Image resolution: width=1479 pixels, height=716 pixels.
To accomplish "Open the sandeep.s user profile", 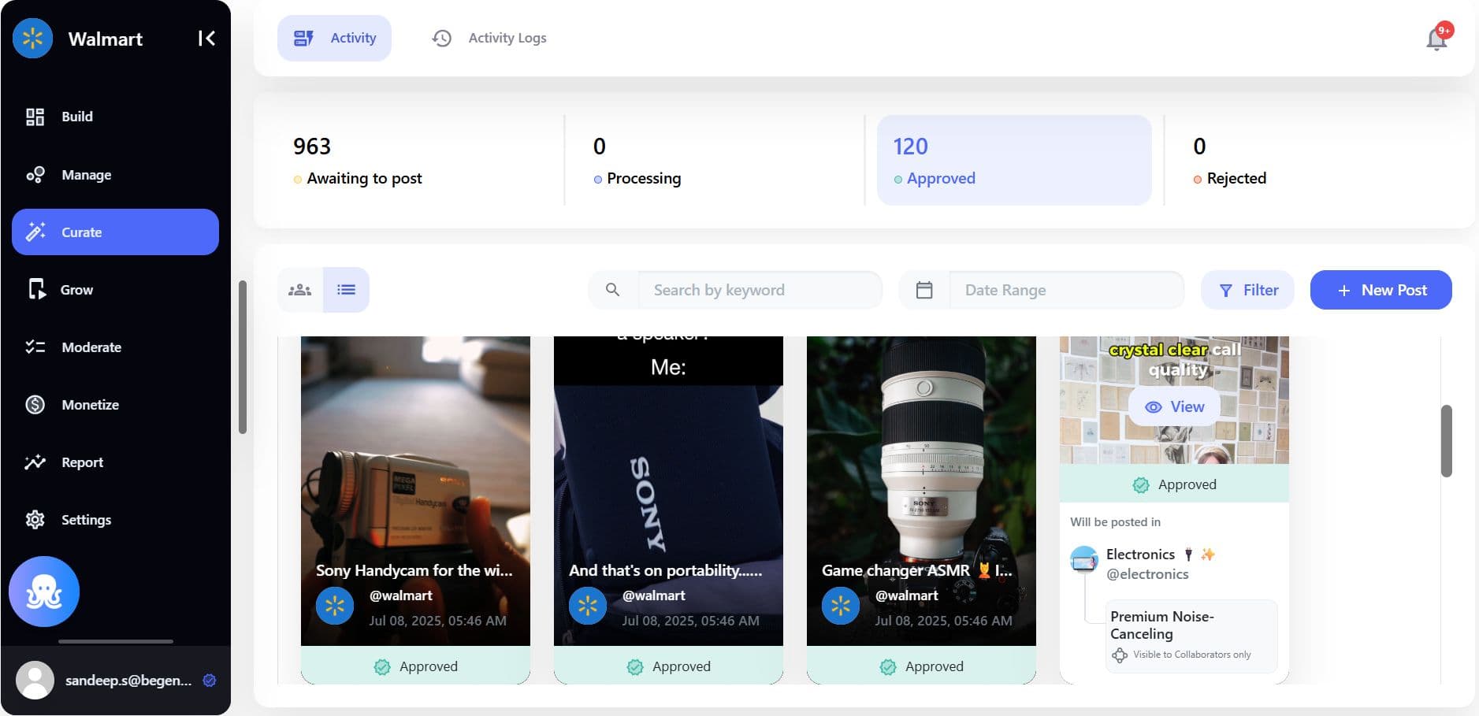I will (116, 680).
